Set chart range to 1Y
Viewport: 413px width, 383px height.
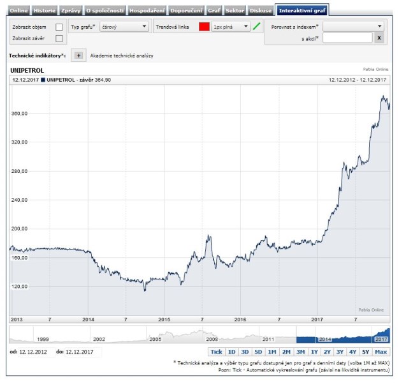tap(314, 352)
